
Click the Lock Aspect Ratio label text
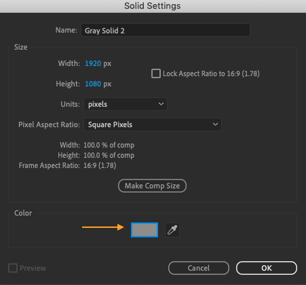click(x=211, y=73)
